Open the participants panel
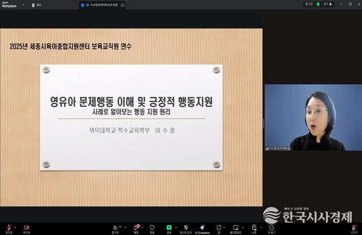 coord(115,227)
